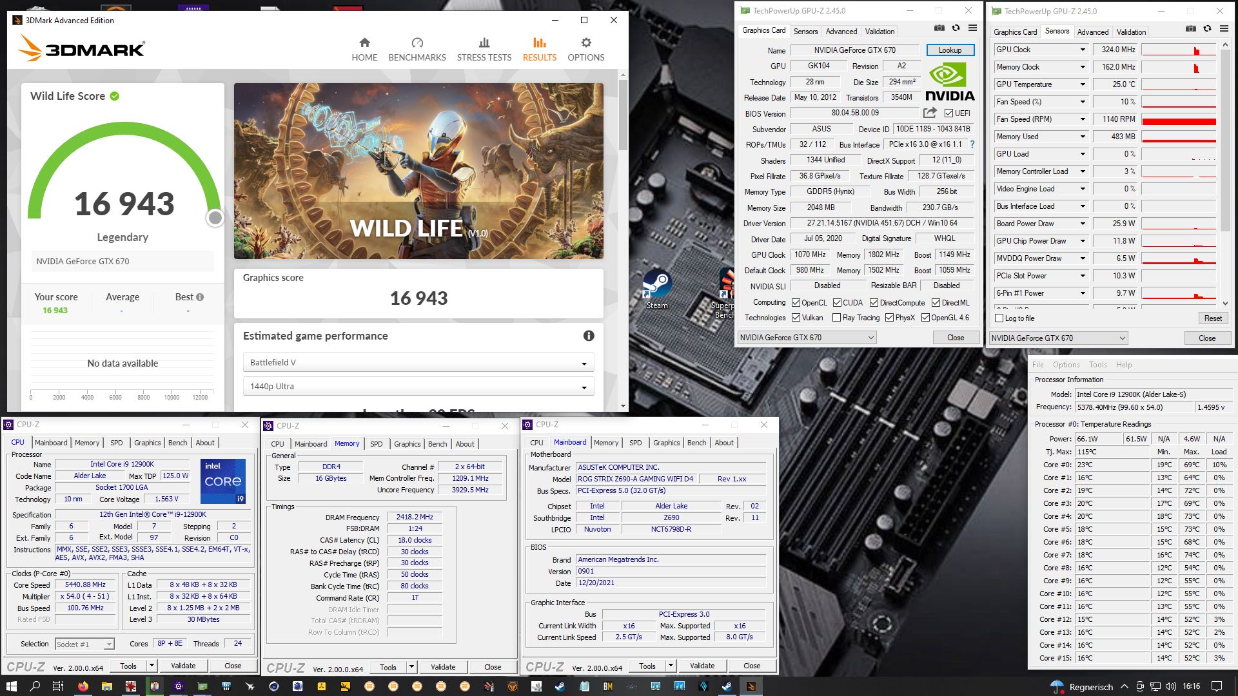
Task: Open volume control in system tray
Action: tap(1171, 686)
